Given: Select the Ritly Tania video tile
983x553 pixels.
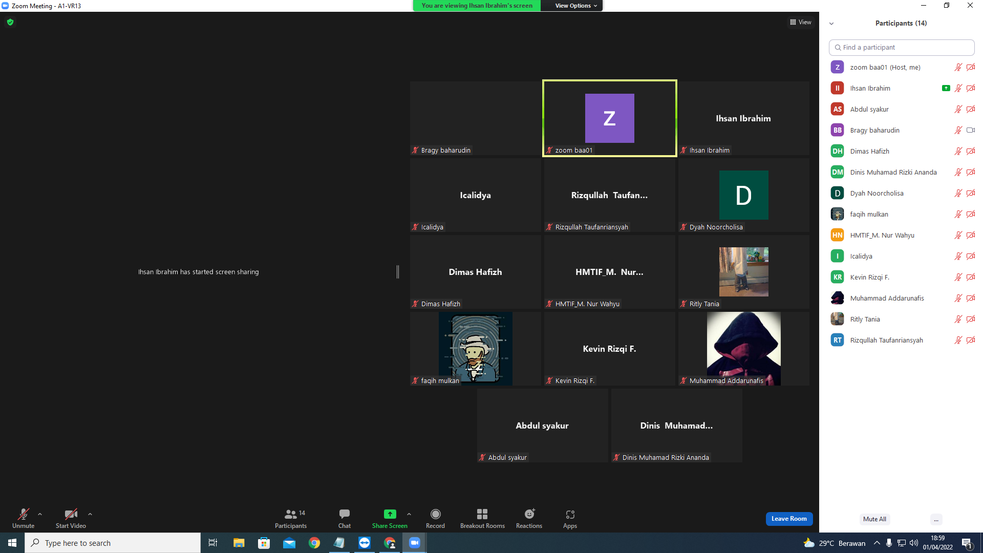Looking at the screenshot, I should (x=743, y=272).
